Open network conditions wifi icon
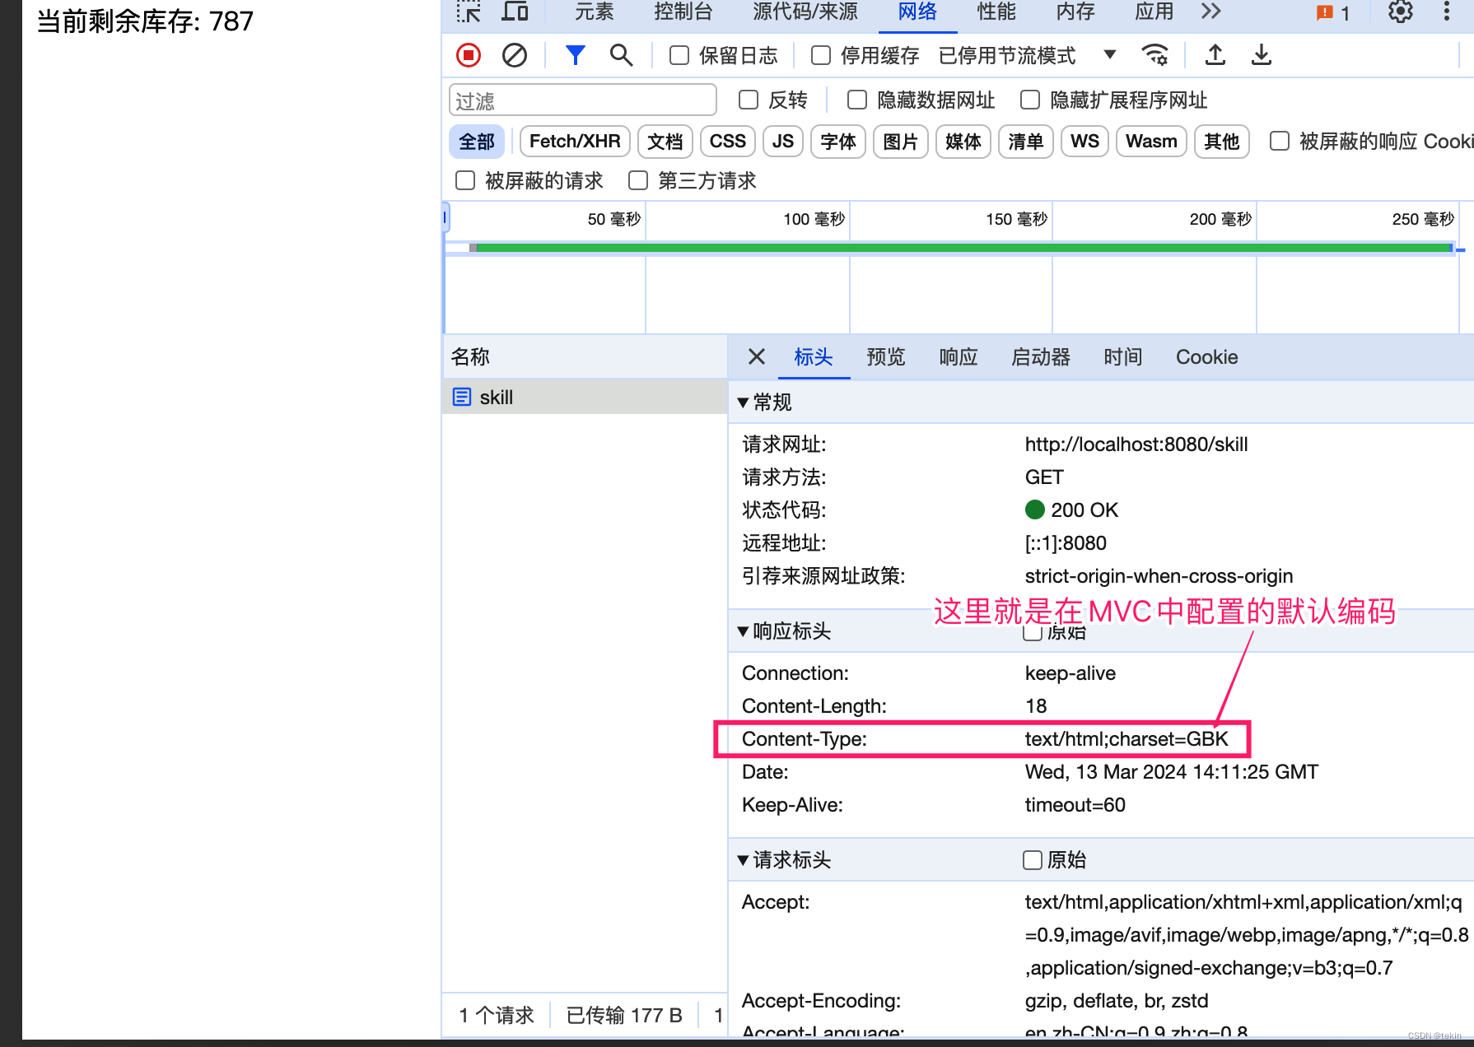This screenshot has width=1474, height=1047. click(1154, 55)
